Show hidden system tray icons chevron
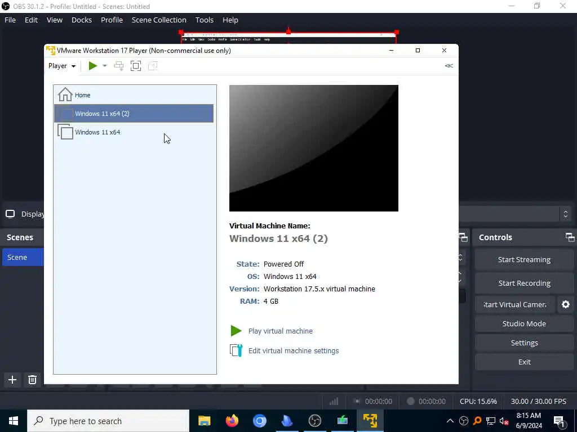Viewport: 577px width, 432px height. pos(450,421)
